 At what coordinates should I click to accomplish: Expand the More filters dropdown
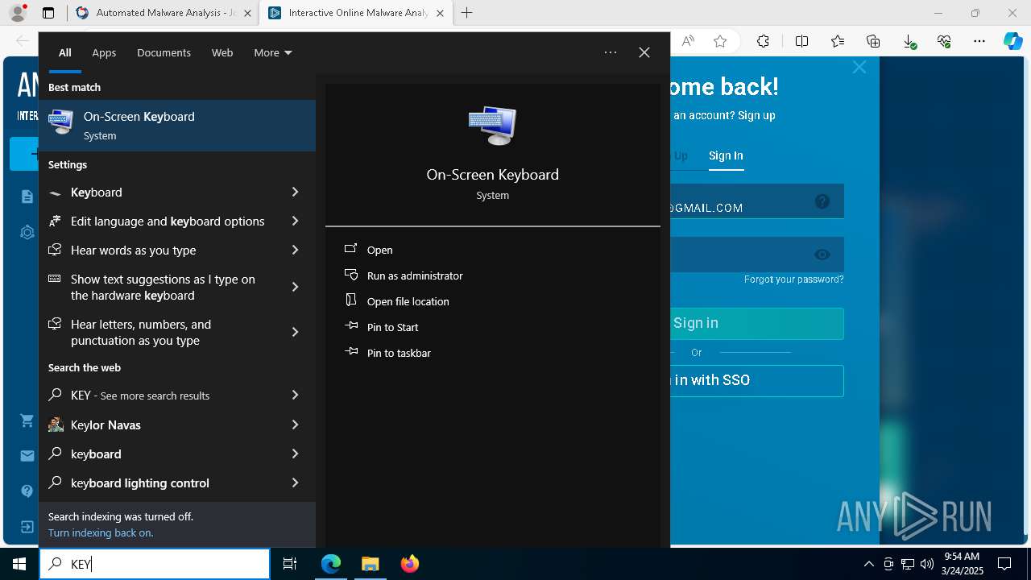273,52
